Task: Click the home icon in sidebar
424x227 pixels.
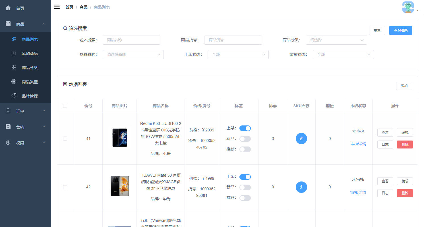Action: [8, 8]
